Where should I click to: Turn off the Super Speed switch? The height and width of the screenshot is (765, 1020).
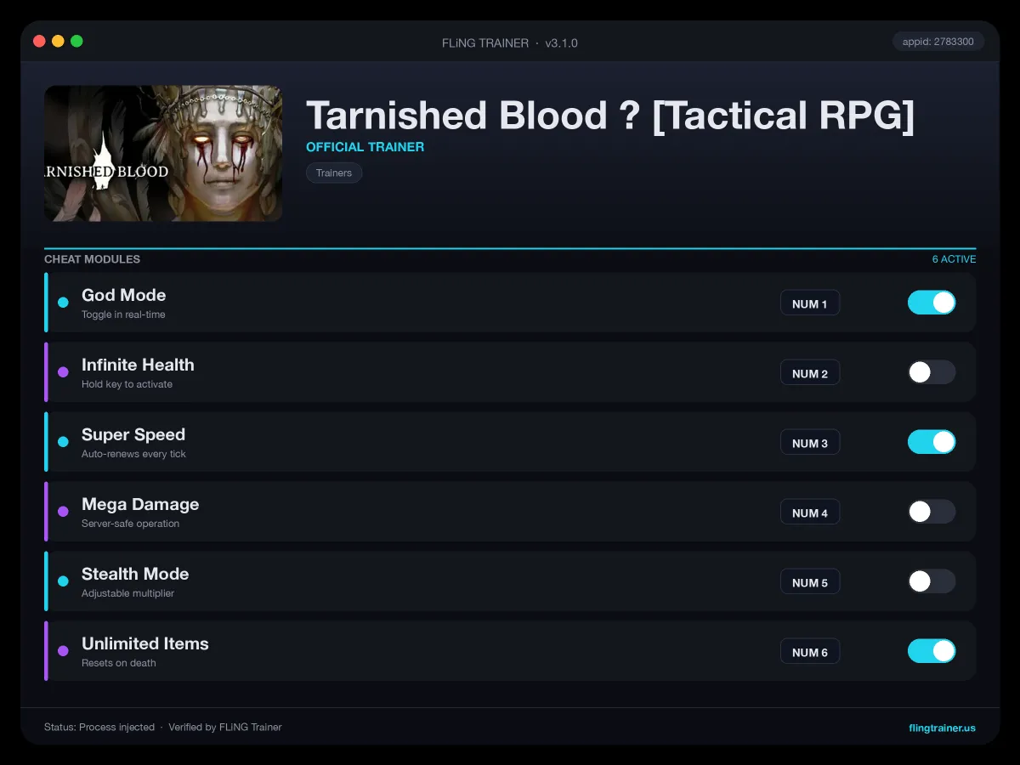(x=932, y=442)
